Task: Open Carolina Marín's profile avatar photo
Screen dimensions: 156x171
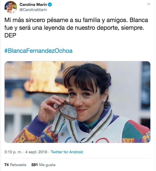Action: (x=11, y=7)
